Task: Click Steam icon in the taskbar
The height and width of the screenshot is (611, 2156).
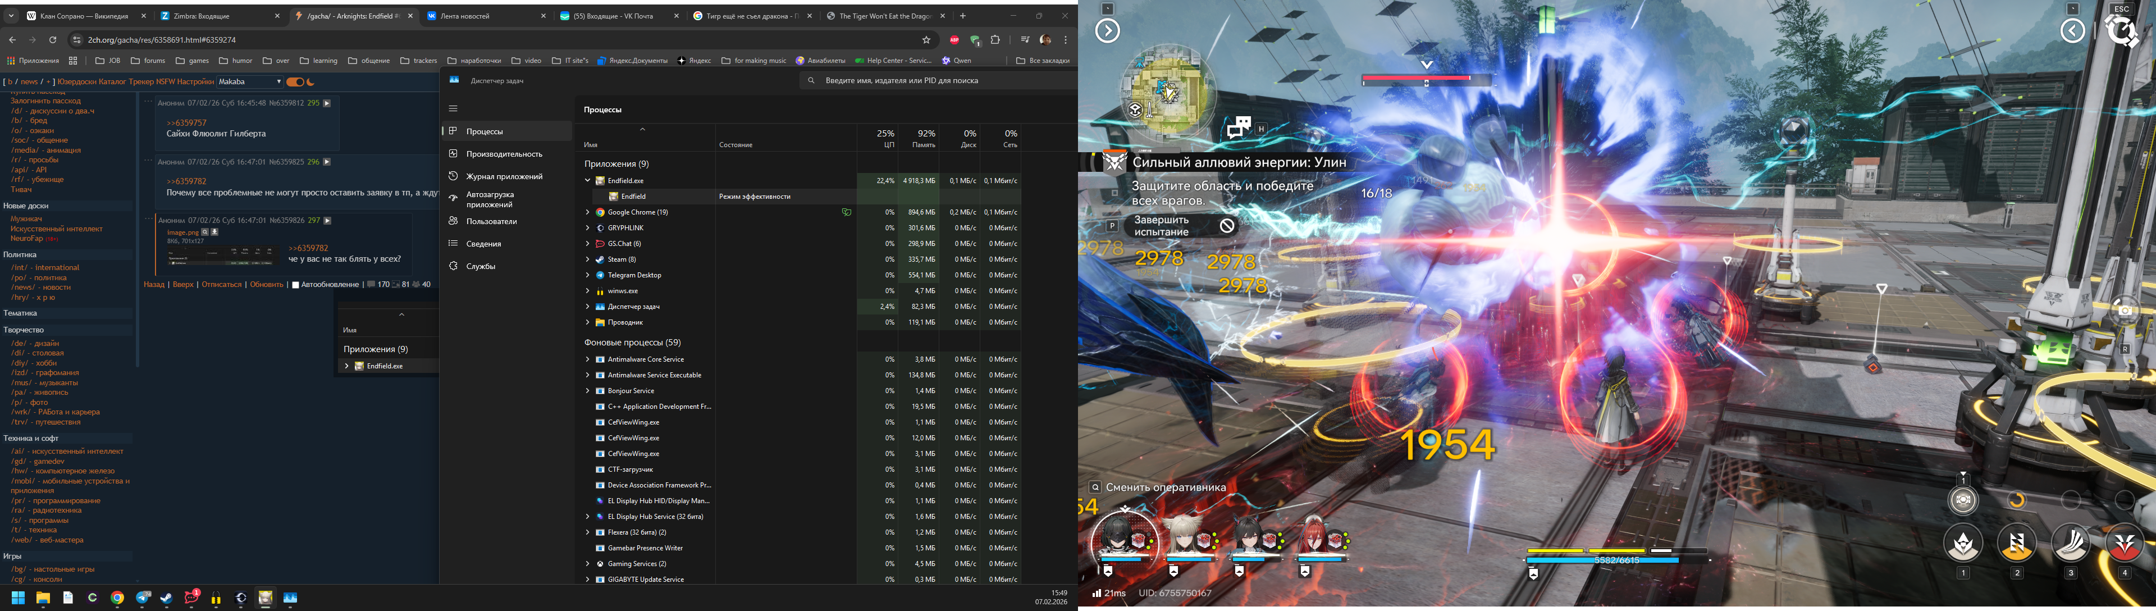Action: [x=167, y=599]
